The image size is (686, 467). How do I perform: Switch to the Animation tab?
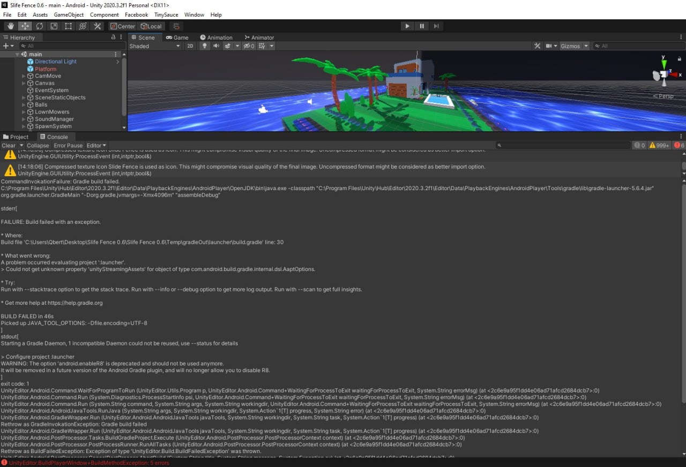(217, 37)
